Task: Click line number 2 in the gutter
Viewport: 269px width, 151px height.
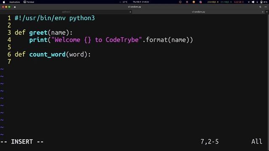Action: 9,25
